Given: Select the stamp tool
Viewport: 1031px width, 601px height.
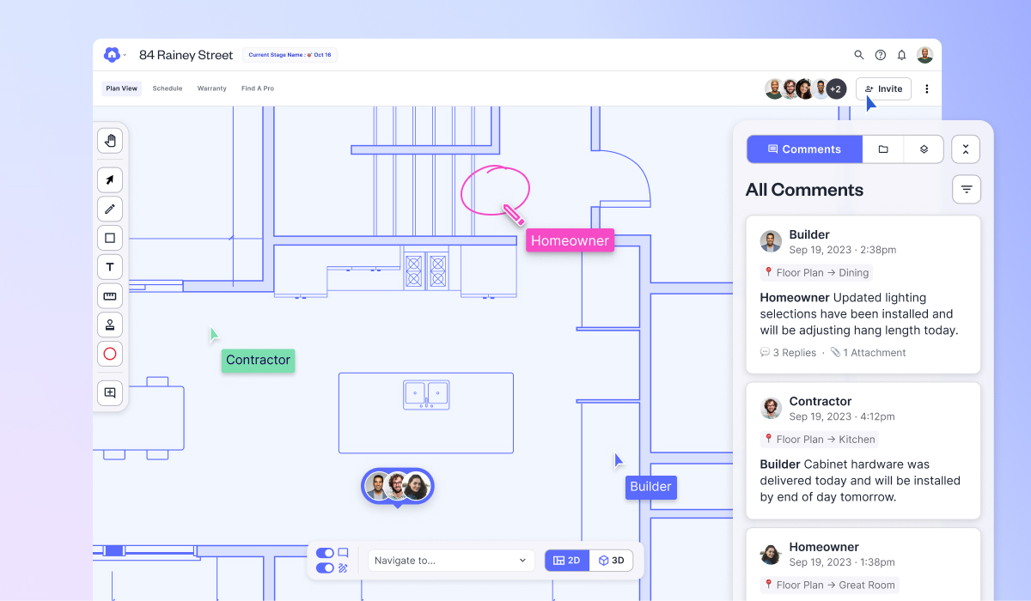Looking at the screenshot, I should (x=110, y=325).
